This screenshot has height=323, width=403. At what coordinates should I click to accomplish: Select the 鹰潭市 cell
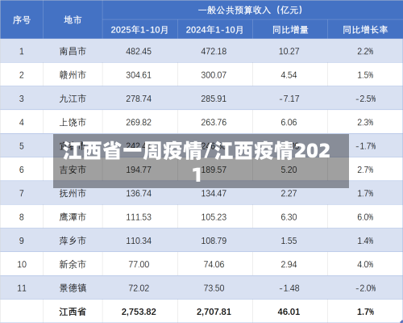[73, 217]
